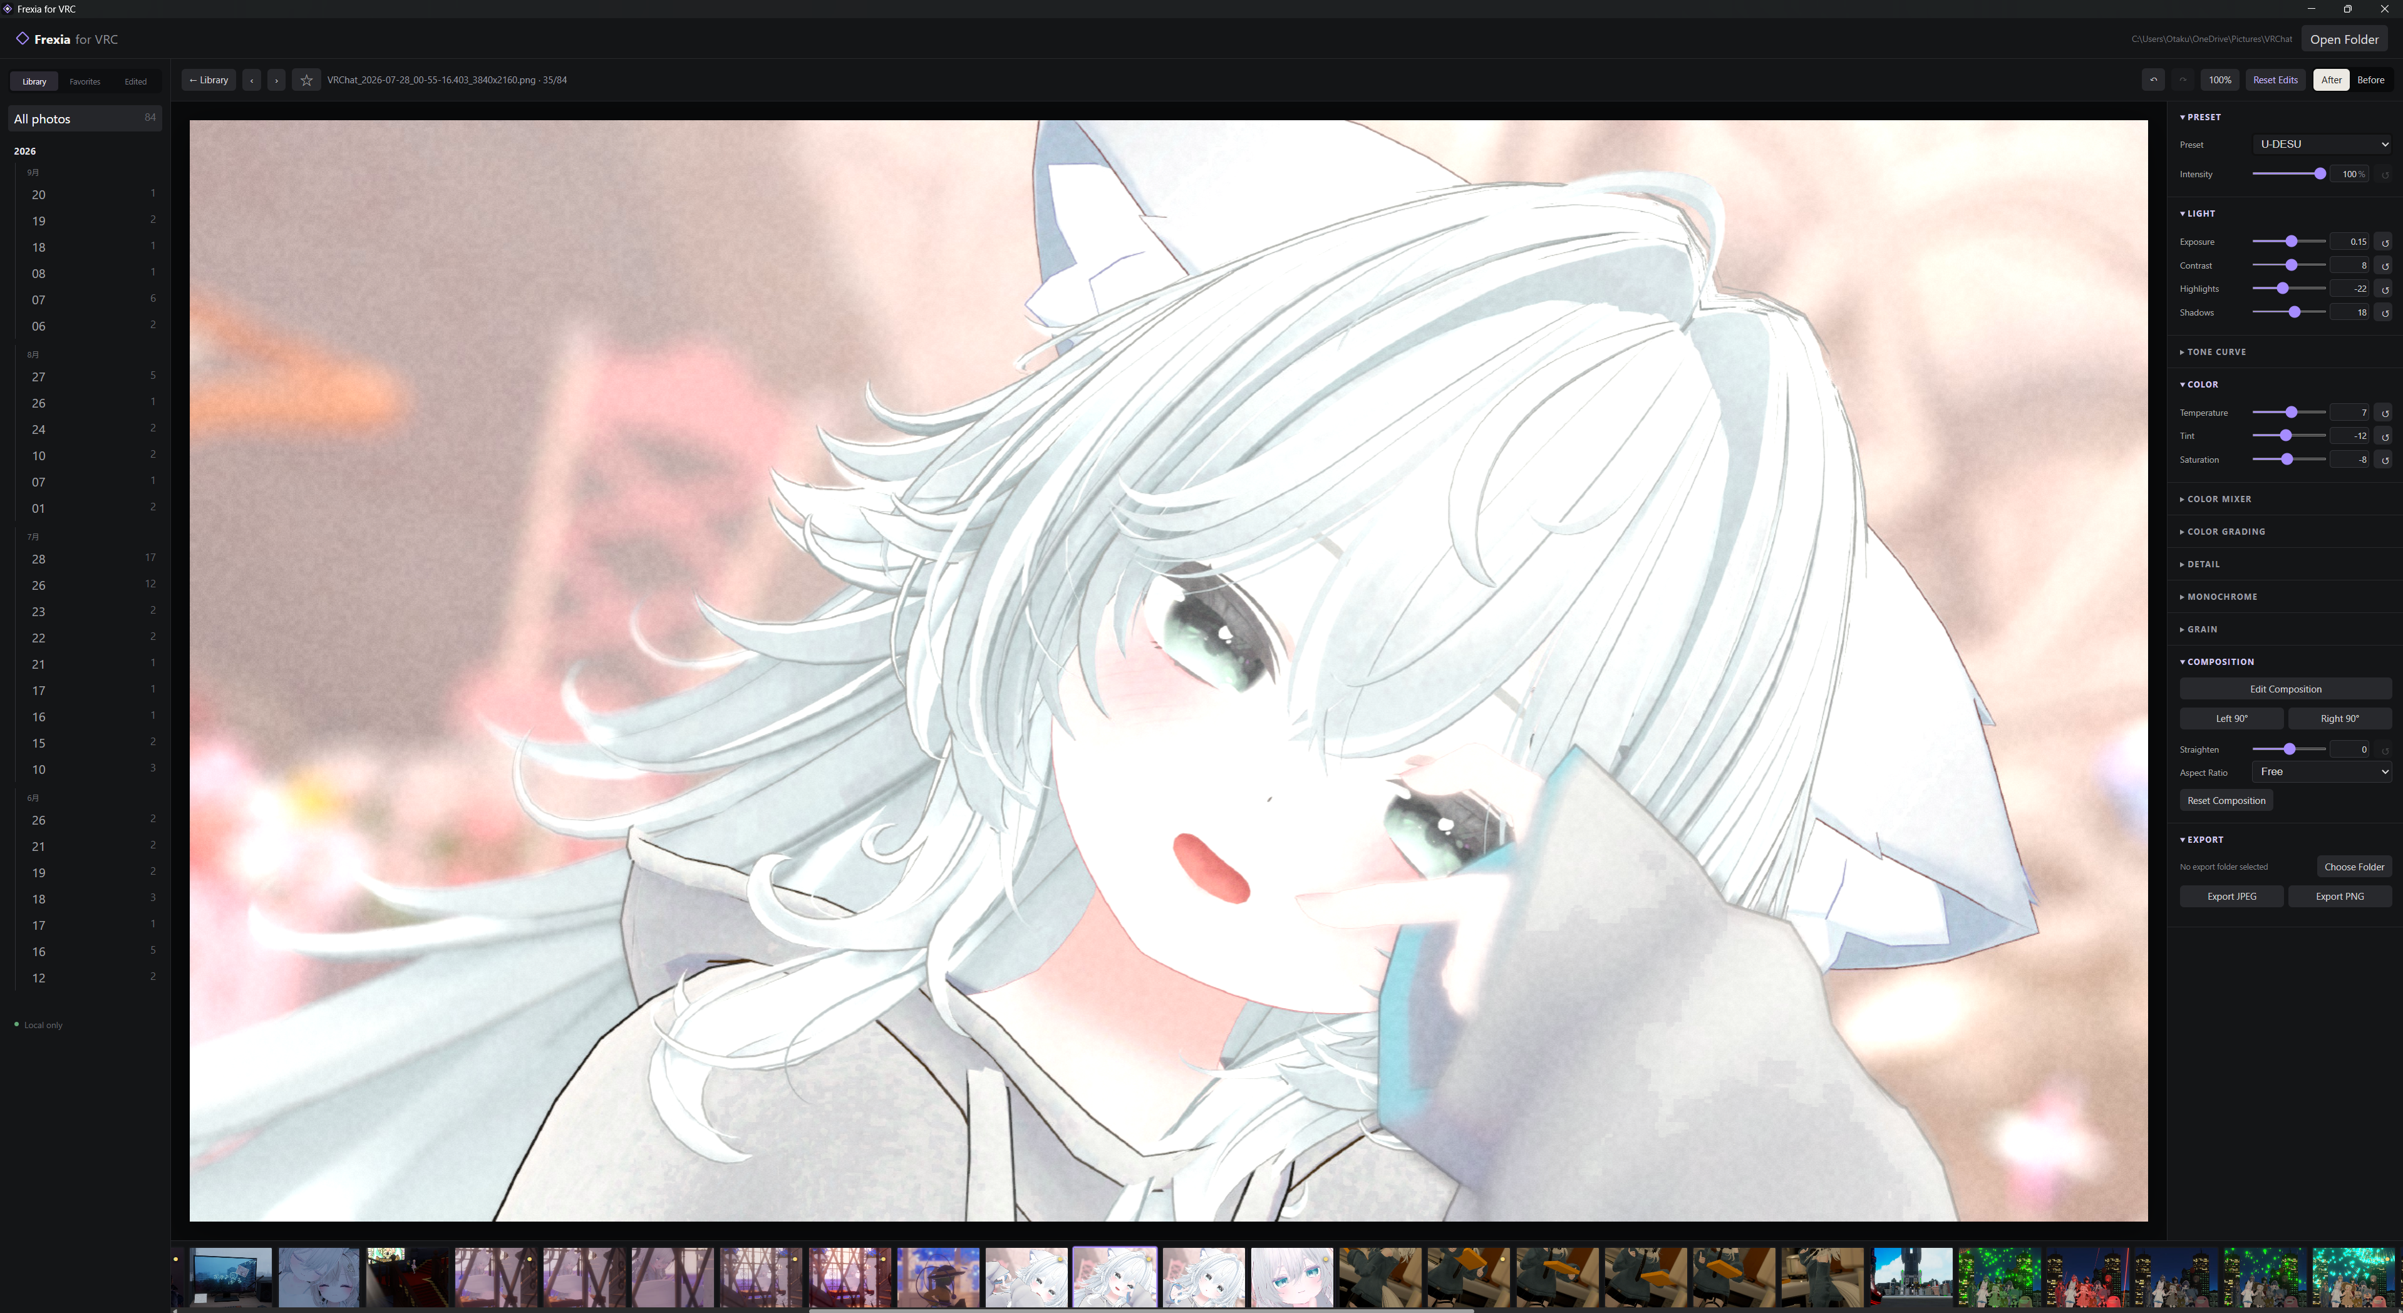Click the undo arrow icon
The image size is (2403, 1313).
click(x=2154, y=80)
